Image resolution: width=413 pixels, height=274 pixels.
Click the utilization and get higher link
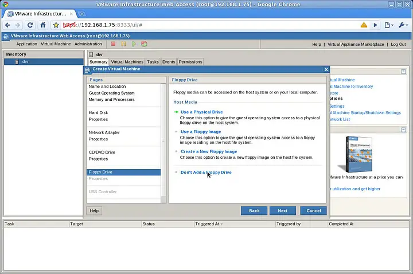(355, 189)
